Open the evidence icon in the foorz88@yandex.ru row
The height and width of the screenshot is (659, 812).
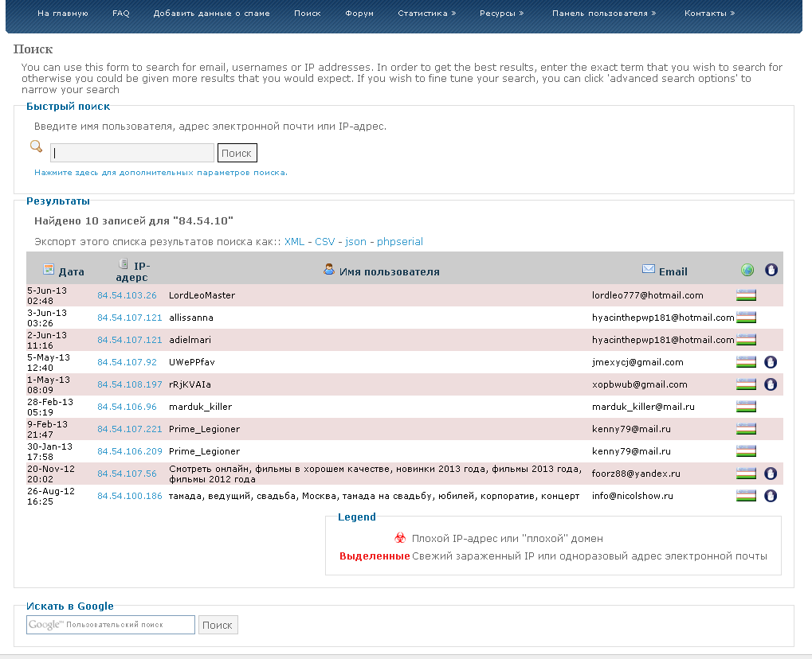click(771, 474)
